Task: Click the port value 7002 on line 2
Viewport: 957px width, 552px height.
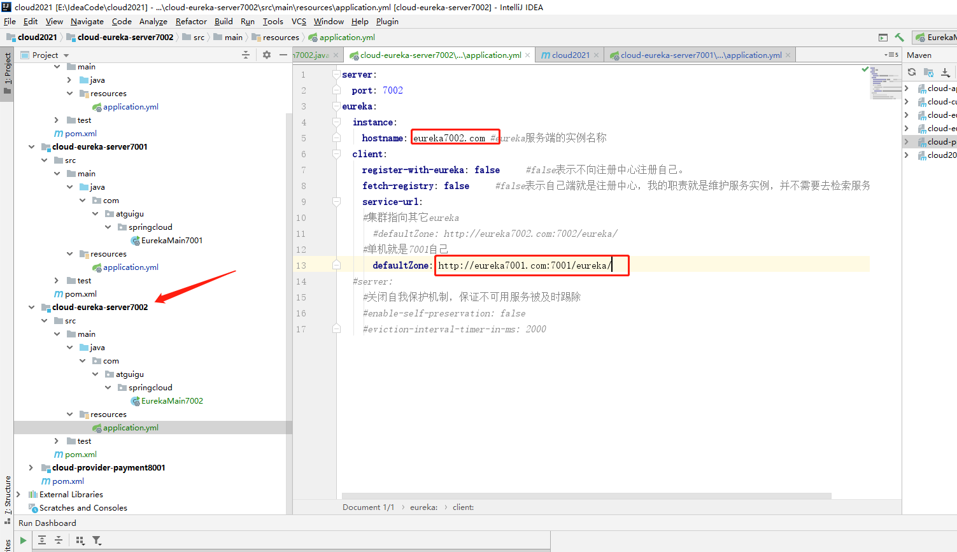Action: click(392, 90)
